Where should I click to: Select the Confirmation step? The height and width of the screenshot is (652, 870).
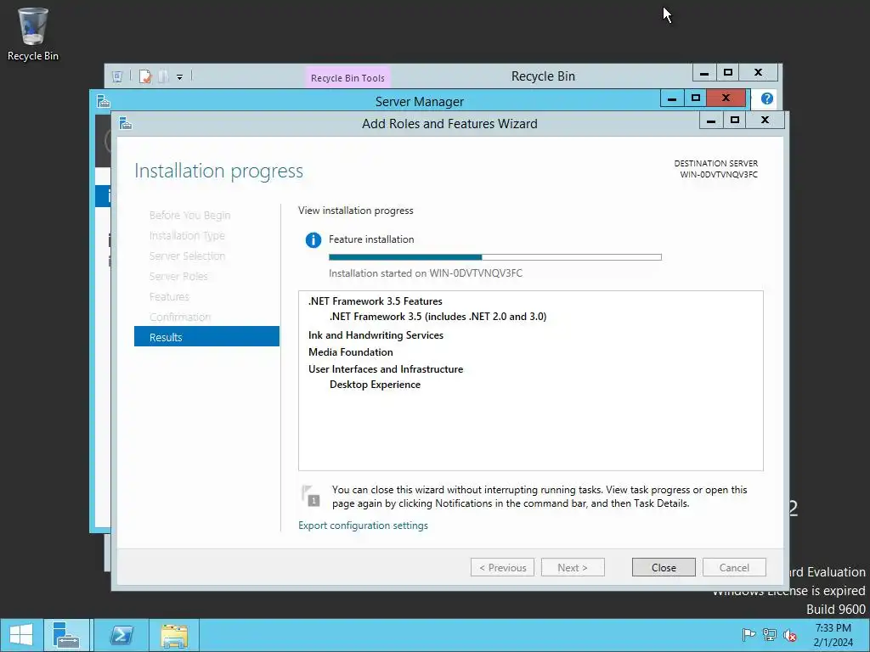[180, 317]
